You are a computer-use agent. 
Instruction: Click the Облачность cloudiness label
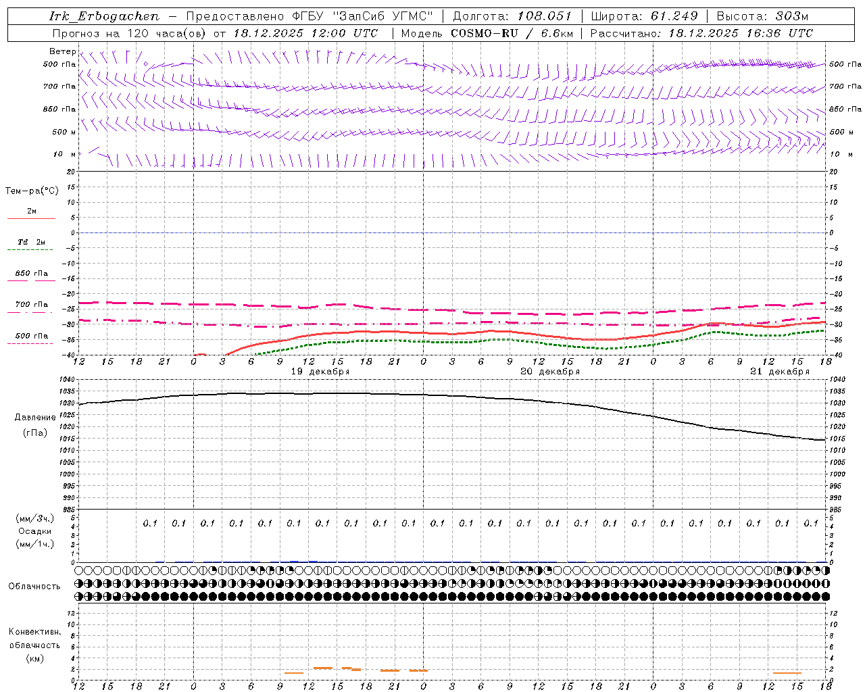click(34, 587)
